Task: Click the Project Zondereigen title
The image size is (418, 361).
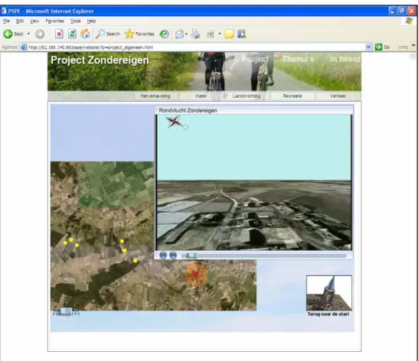Action: tap(100, 60)
